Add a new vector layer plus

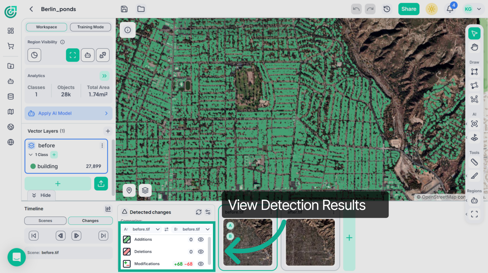pyautogui.click(x=108, y=131)
